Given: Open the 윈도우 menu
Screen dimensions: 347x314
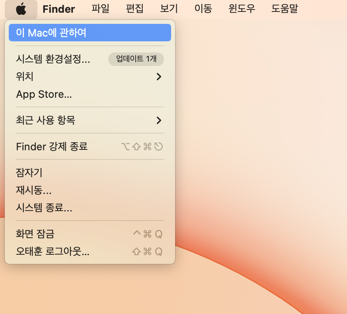Looking at the screenshot, I should pos(242,9).
